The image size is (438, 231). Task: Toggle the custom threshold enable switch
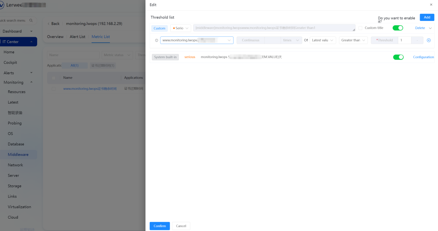(398, 28)
